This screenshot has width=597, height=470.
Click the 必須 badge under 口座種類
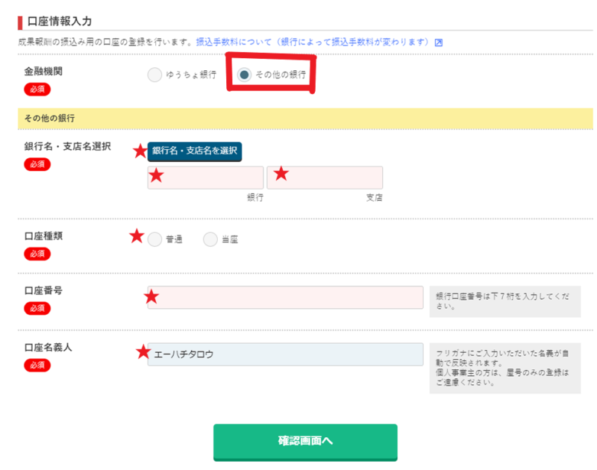coord(37,254)
